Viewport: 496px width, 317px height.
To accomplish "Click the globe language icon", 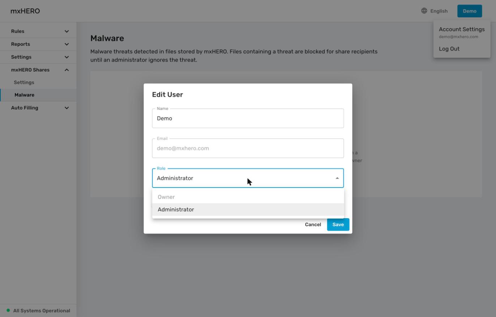I will coord(424,11).
